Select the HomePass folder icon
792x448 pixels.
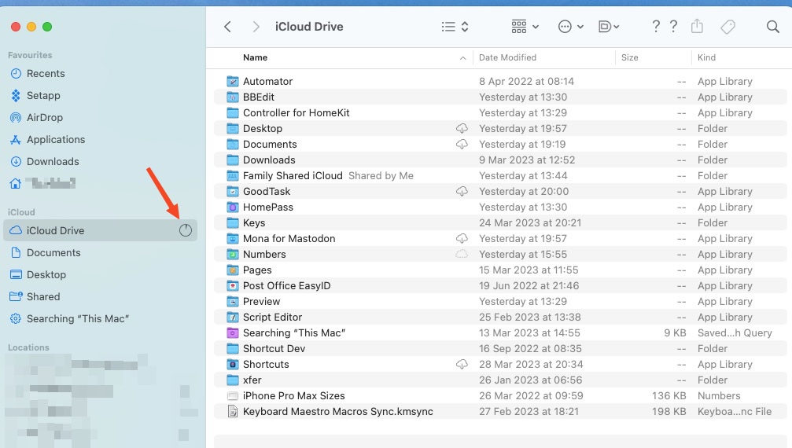(232, 207)
